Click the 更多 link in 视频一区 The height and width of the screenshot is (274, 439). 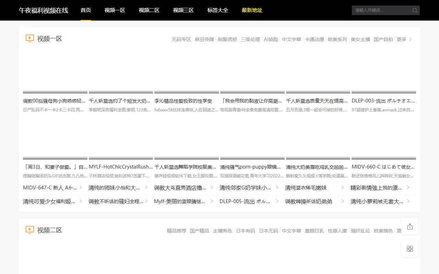(x=401, y=39)
